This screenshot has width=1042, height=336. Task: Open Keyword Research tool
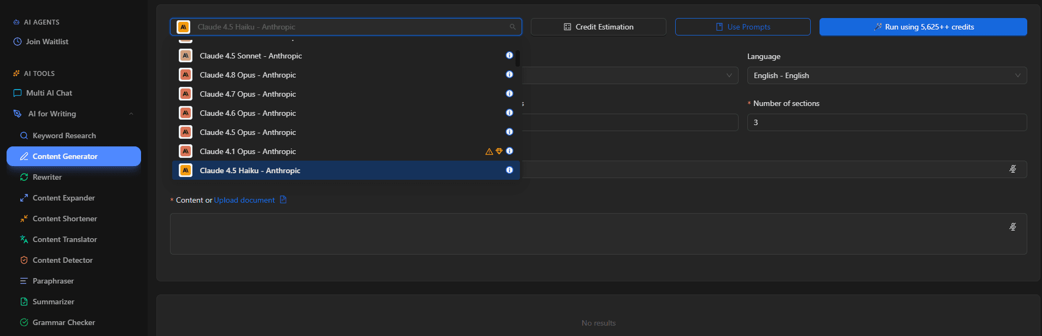pos(65,135)
